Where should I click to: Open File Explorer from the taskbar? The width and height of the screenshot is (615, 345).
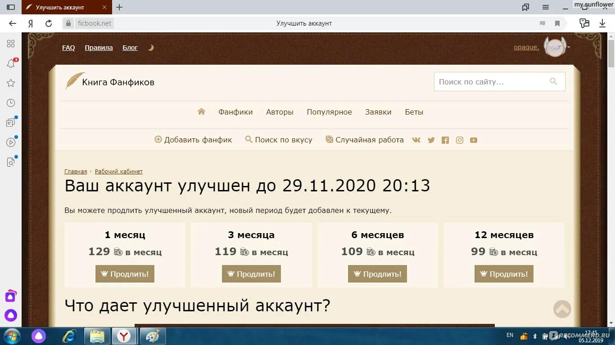point(97,336)
